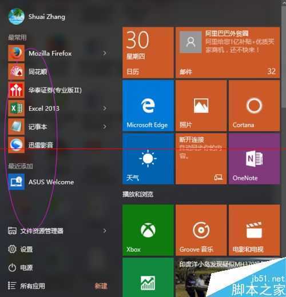This screenshot has height=297, width=286.
Task: Open the OneNote tile
Action: 255,159
